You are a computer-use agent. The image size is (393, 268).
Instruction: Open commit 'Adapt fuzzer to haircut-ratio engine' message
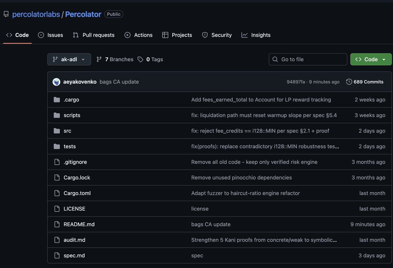[246, 193]
